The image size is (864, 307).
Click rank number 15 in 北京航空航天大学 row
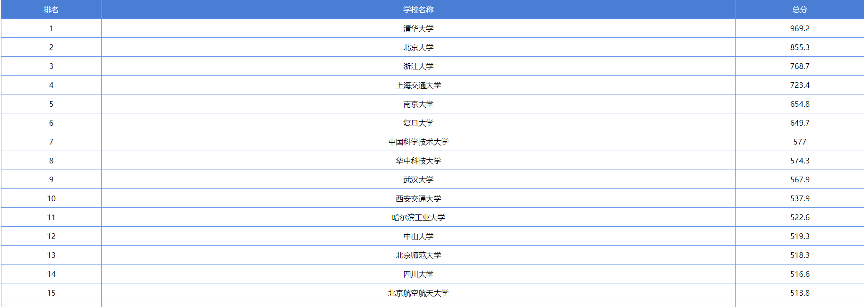51,293
